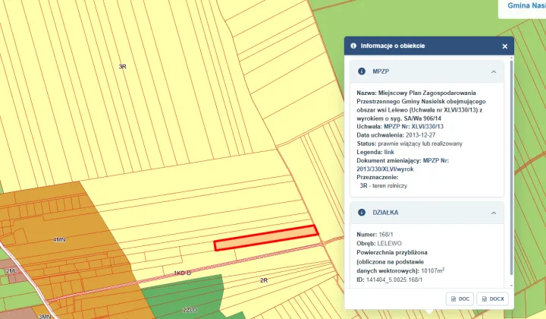This screenshot has width=546, height=319.
Task: Click the 3R - teren rolniczy designation text
Action: [384, 185]
